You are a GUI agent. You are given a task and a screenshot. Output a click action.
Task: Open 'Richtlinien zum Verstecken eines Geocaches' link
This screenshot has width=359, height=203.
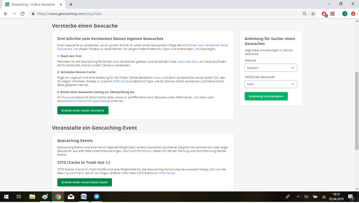pyautogui.click(x=206, y=45)
